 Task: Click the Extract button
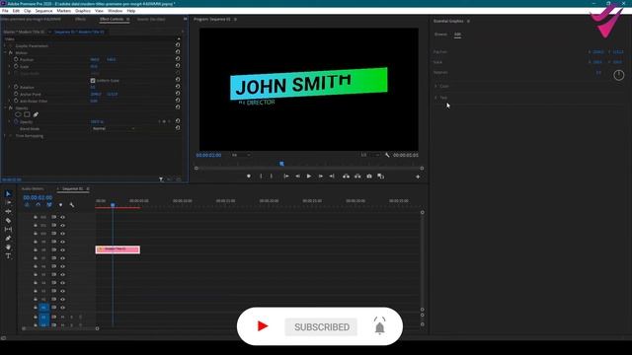357,177
